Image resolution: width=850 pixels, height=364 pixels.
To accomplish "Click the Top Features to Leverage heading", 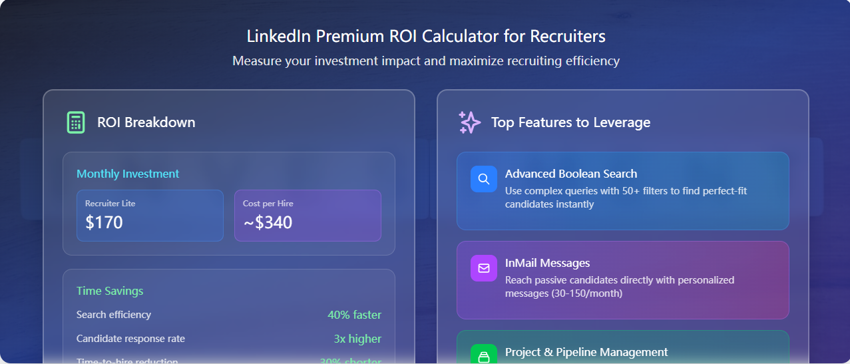I will click(570, 122).
